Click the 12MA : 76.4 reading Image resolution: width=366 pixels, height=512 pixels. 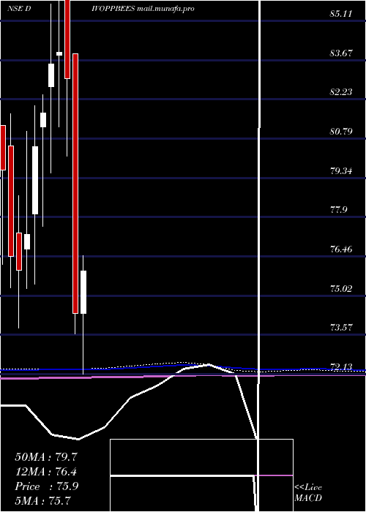[x=46, y=472]
